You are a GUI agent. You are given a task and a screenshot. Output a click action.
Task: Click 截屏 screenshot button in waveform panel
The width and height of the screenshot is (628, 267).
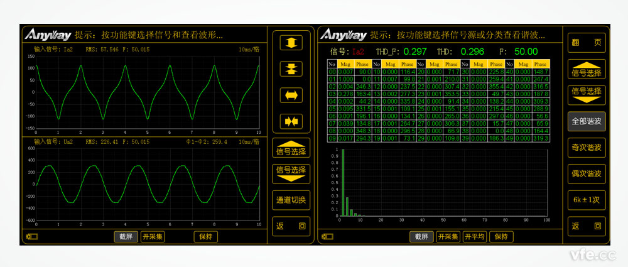point(125,237)
